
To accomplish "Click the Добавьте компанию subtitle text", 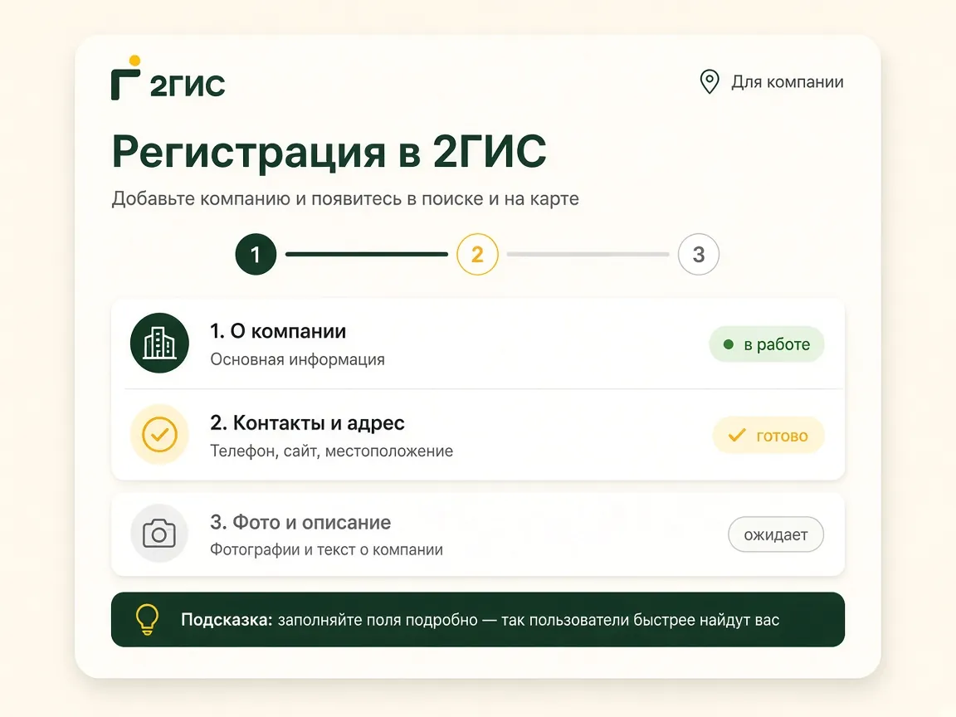I will pyautogui.click(x=345, y=199).
